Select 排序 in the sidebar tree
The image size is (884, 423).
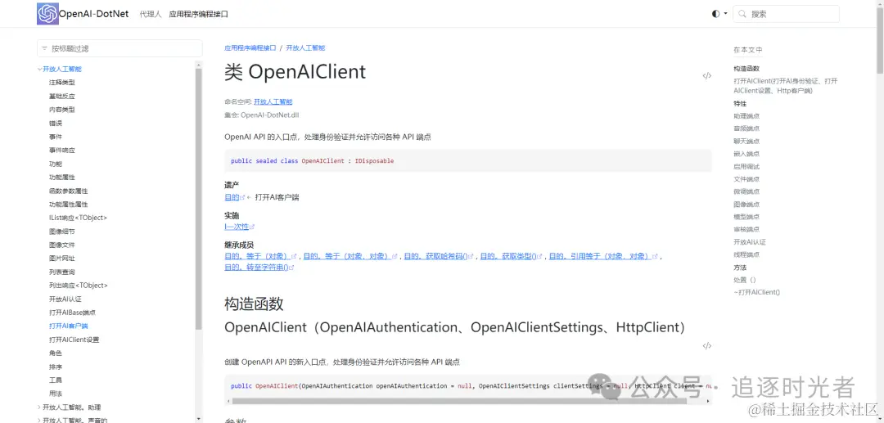tap(56, 367)
